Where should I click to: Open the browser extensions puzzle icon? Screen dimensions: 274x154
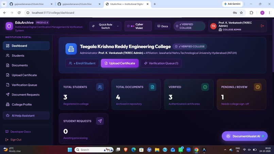tap(251, 13)
